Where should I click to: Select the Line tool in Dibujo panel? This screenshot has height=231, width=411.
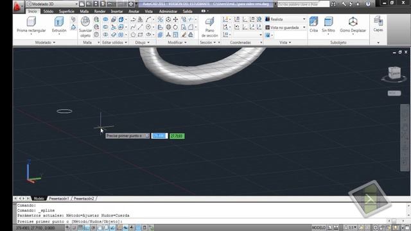(x=140, y=27)
